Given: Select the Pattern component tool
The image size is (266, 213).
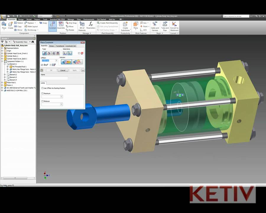Looking at the screenshot, I should (19, 23).
